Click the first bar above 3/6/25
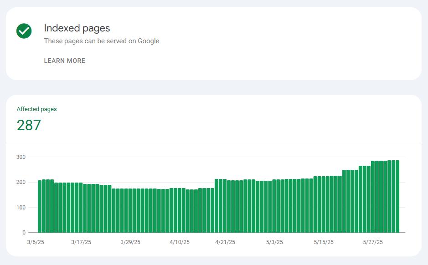The height and width of the screenshot is (265, 428). click(40, 206)
